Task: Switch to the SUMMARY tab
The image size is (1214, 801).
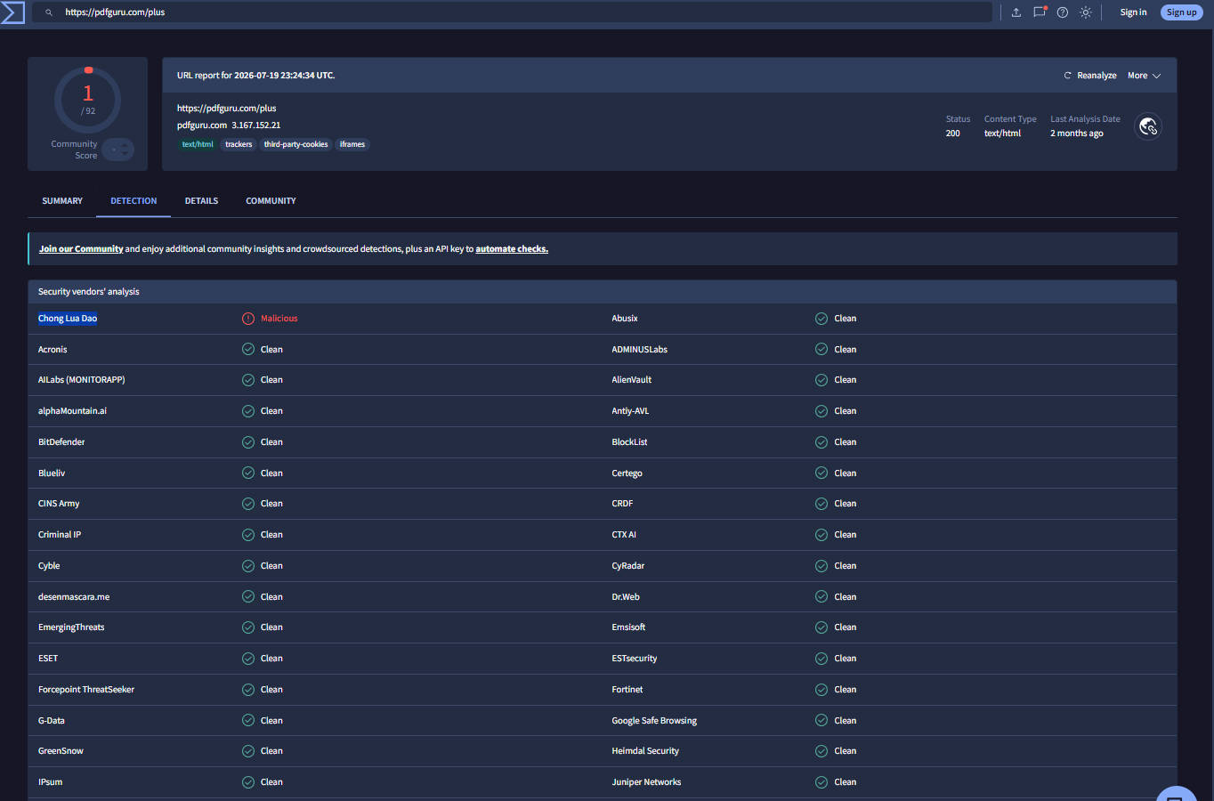Action: click(62, 201)
